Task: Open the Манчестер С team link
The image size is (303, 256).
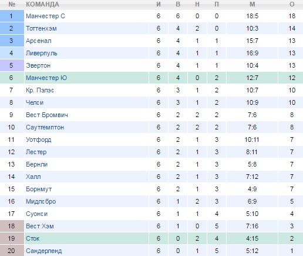Action: (45, 16)
